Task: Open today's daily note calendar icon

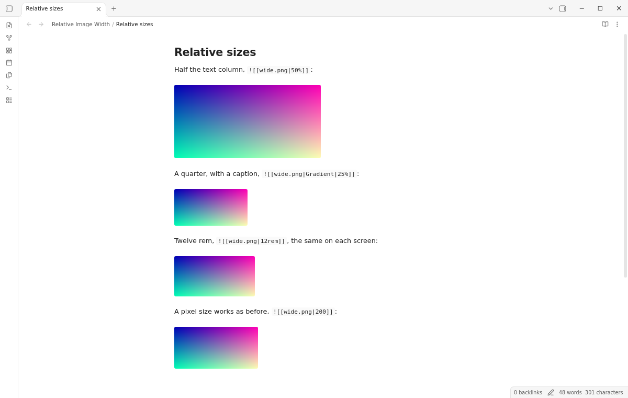Action: (9, 62)
